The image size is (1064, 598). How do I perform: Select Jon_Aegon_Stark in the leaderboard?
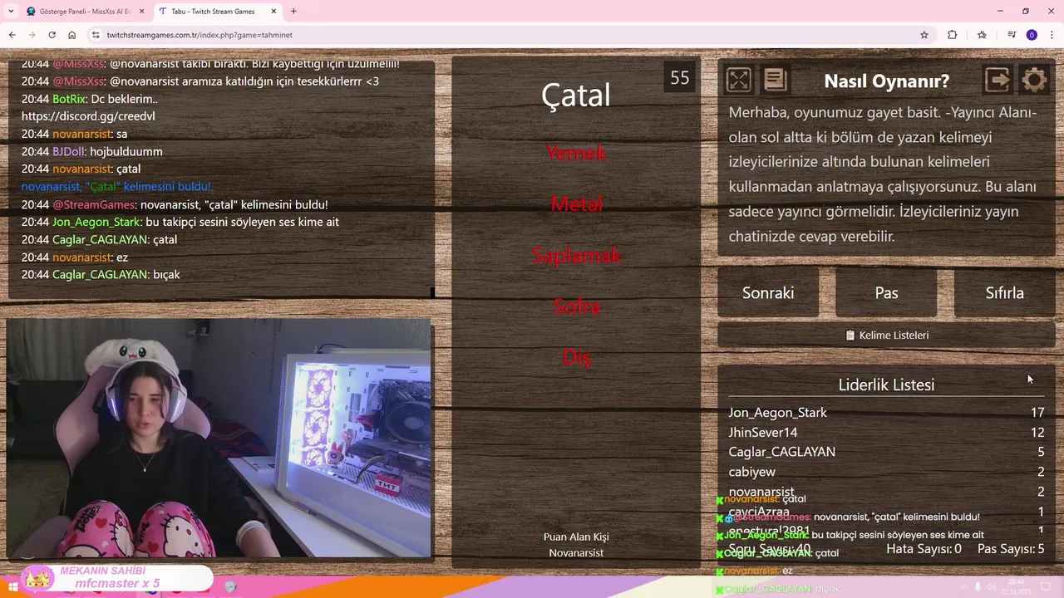[777, 412]
